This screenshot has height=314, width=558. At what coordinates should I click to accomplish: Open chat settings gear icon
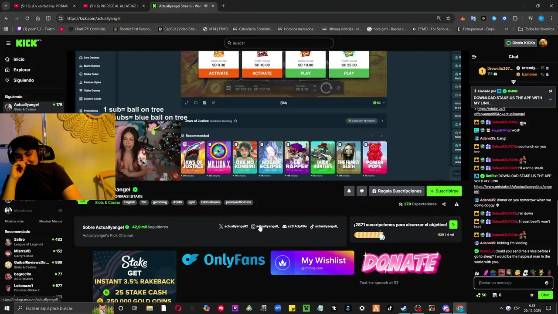click(532, 295)
